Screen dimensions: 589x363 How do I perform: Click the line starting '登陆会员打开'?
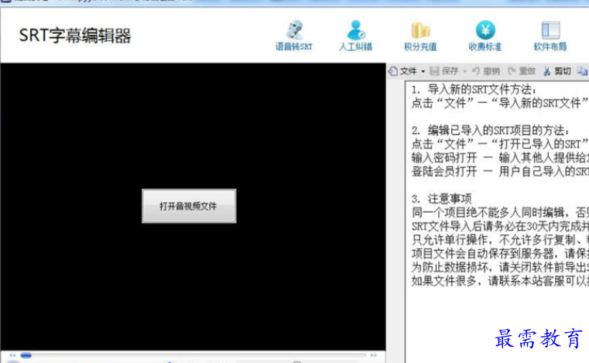coord(500,171)
